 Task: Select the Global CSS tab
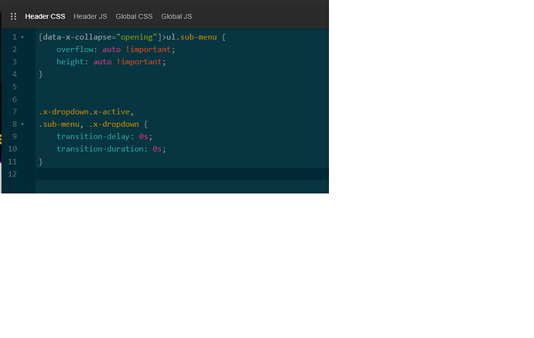coord(134,16)
